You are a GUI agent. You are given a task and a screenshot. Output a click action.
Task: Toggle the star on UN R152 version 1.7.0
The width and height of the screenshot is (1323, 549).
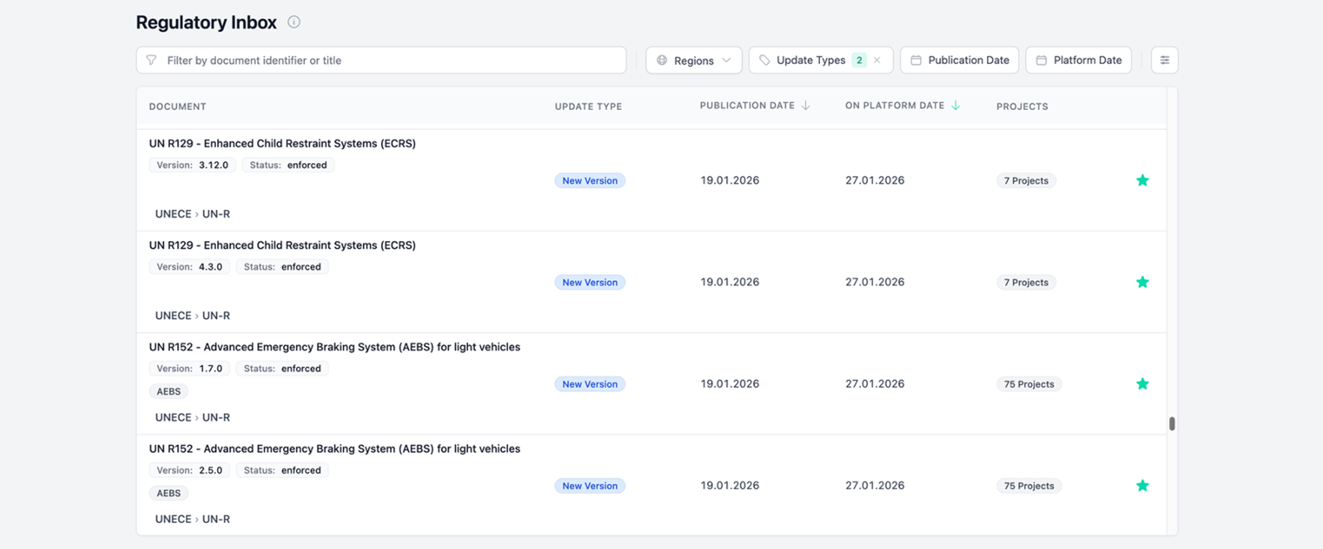pos(1142,383)
